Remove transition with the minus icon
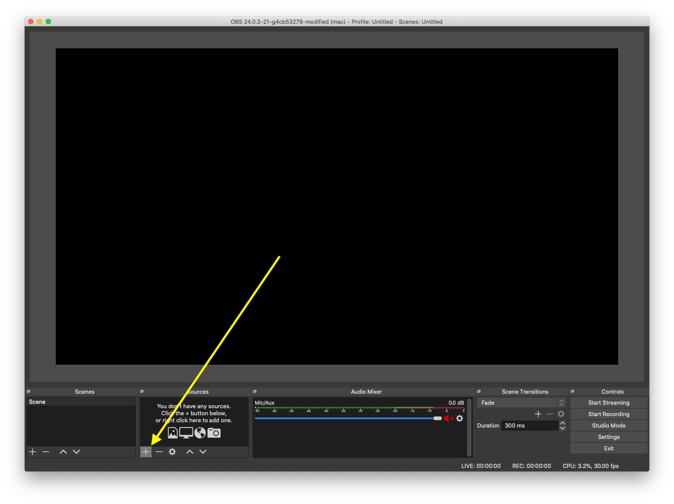 tap(550, 414)
